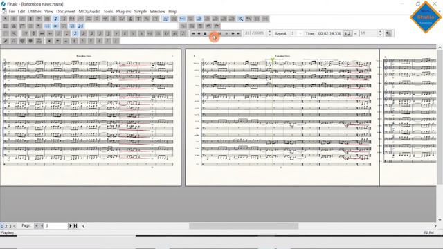Pick the quarter note duration

click(x=66, y=33)
